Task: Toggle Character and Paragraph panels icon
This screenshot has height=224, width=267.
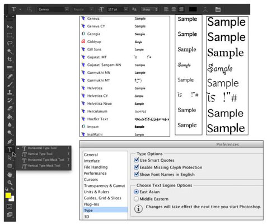Action: pos(218,10)
